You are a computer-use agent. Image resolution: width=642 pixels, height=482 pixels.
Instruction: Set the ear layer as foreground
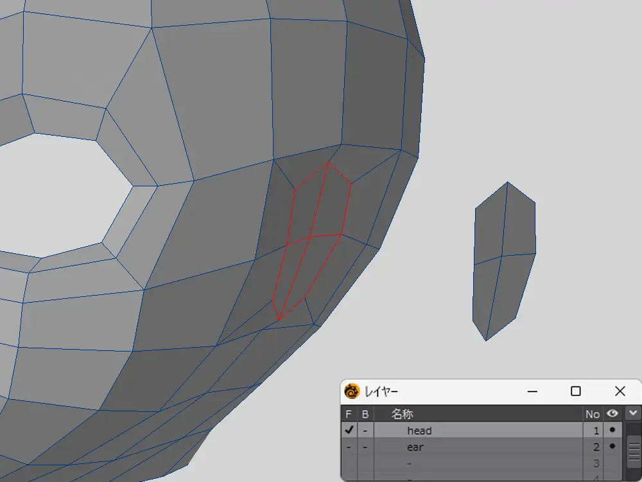(x=349, y=447)
